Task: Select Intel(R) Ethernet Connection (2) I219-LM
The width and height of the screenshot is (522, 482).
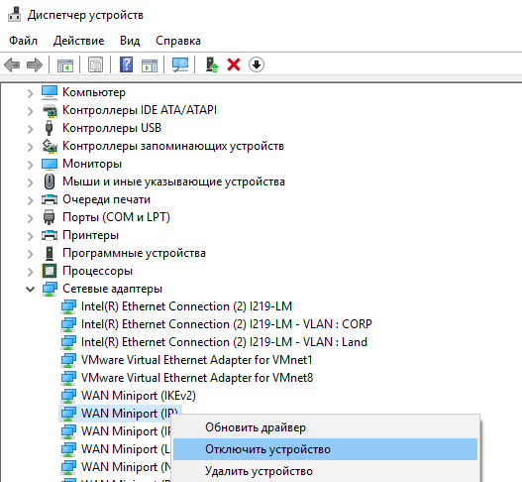Action: point(186,306)
